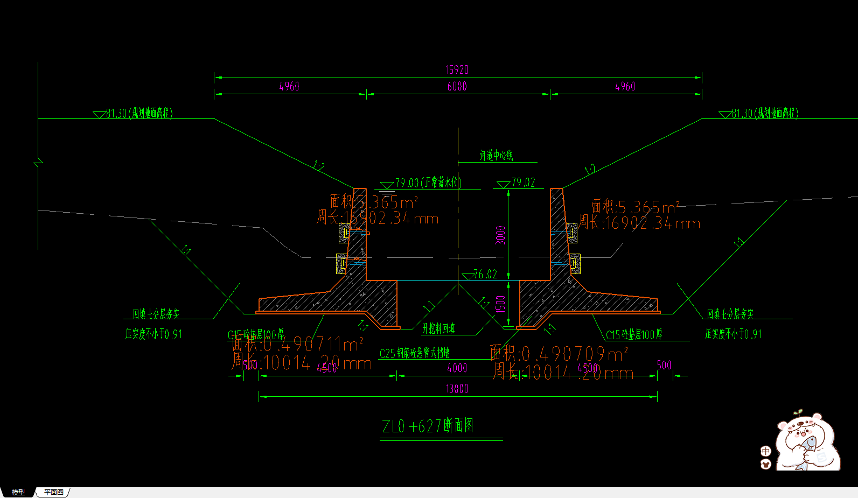The image size is (858, 498).
Task: Select the 6000 middle dimension text
Action: tap(457, 86)
